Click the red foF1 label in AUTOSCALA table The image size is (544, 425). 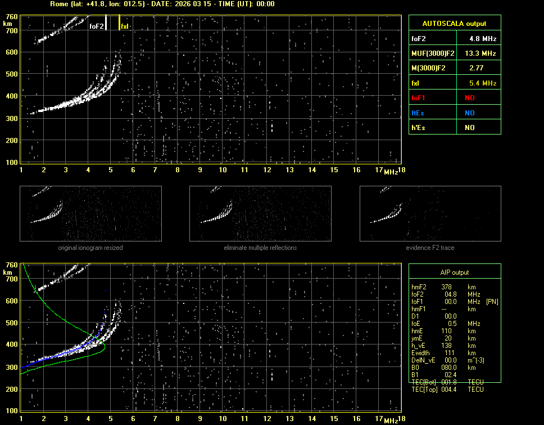coord(419,98)
